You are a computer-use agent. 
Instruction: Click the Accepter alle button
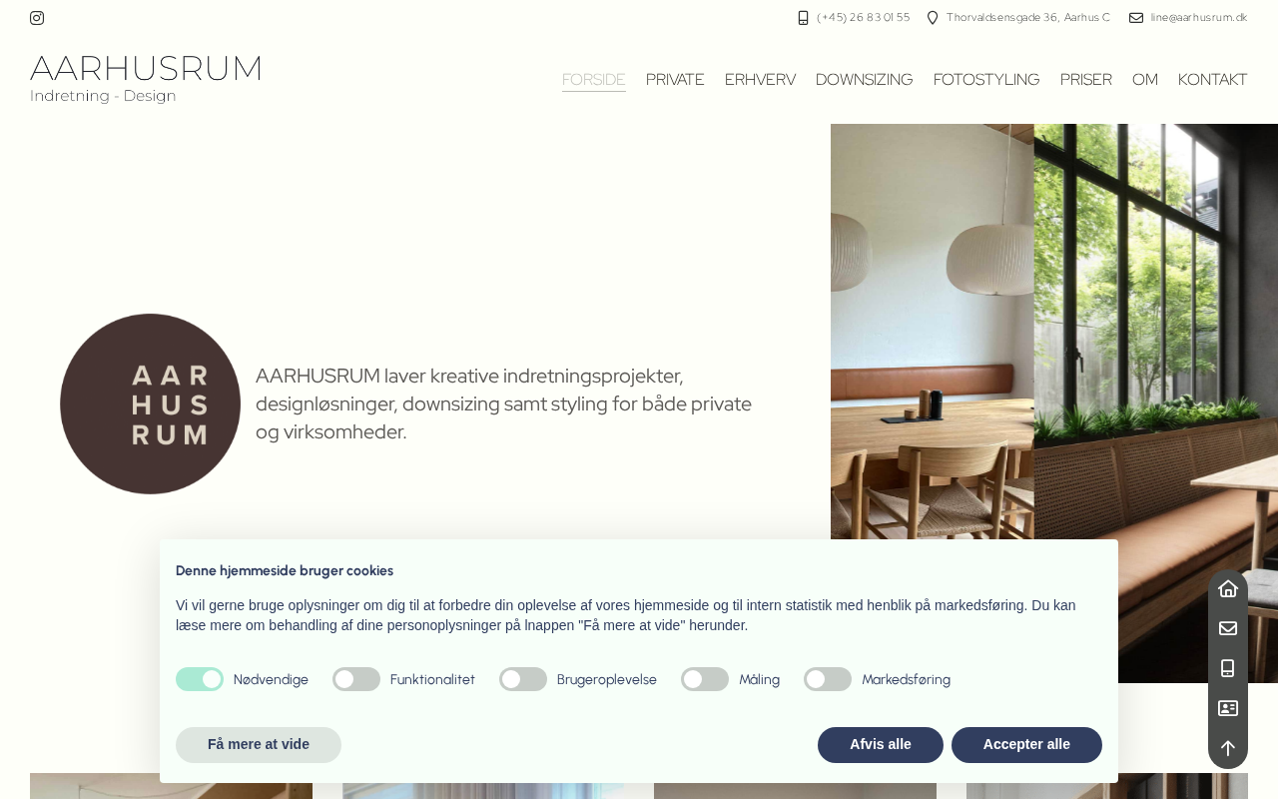(x=1026, y=745)
